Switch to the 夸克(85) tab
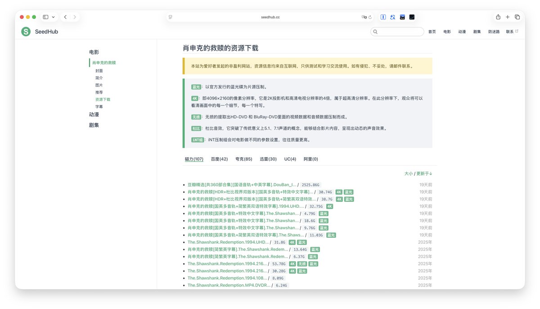Screen dimensions: 540x309 (244, 159)
